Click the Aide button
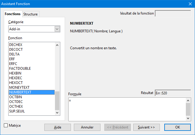Screen dimensions: 195x135 (58, 127)
